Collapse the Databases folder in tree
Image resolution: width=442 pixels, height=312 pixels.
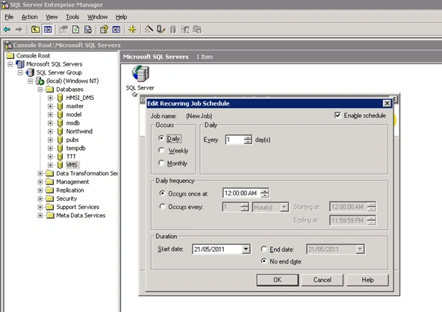pos(40,90)
